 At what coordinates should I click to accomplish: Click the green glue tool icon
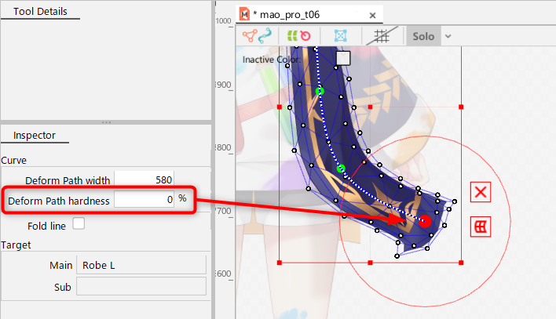[x=291, y=36]
